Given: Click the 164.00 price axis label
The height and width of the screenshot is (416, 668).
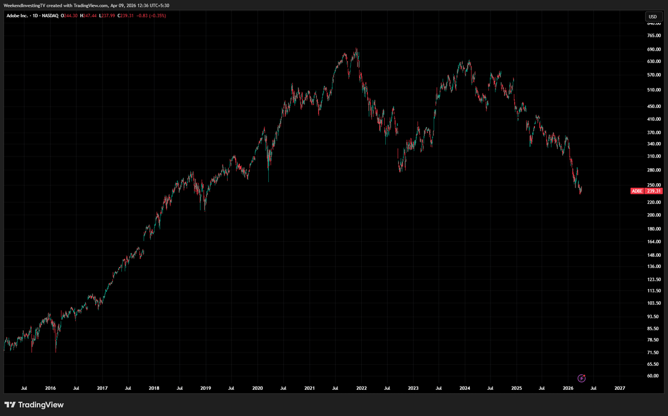Looking at the screenshot, I should [x=654, y=241].
